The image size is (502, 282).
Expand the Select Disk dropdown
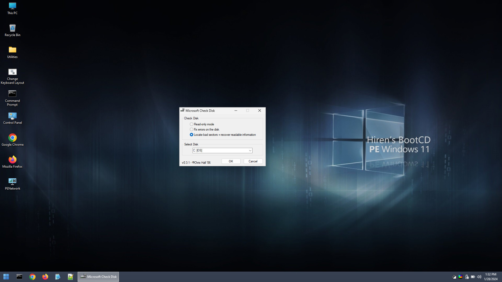(249, 150)
